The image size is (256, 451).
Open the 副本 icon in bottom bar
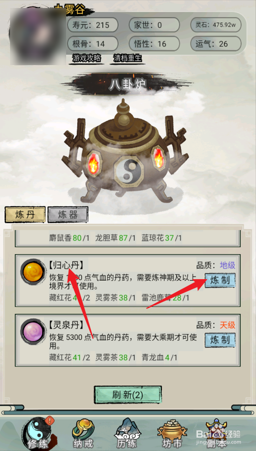click(216, 432)
